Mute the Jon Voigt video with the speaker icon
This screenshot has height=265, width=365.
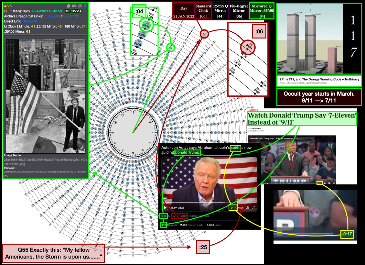pyautogui.click(x=248, y=208)
